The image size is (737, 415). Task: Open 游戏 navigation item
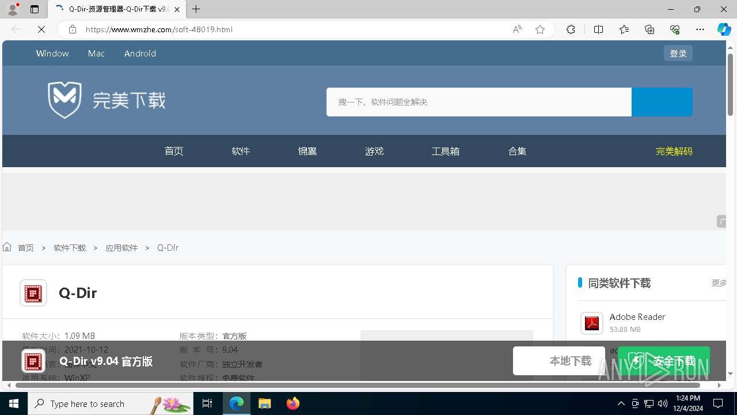(x=374, y=151)
